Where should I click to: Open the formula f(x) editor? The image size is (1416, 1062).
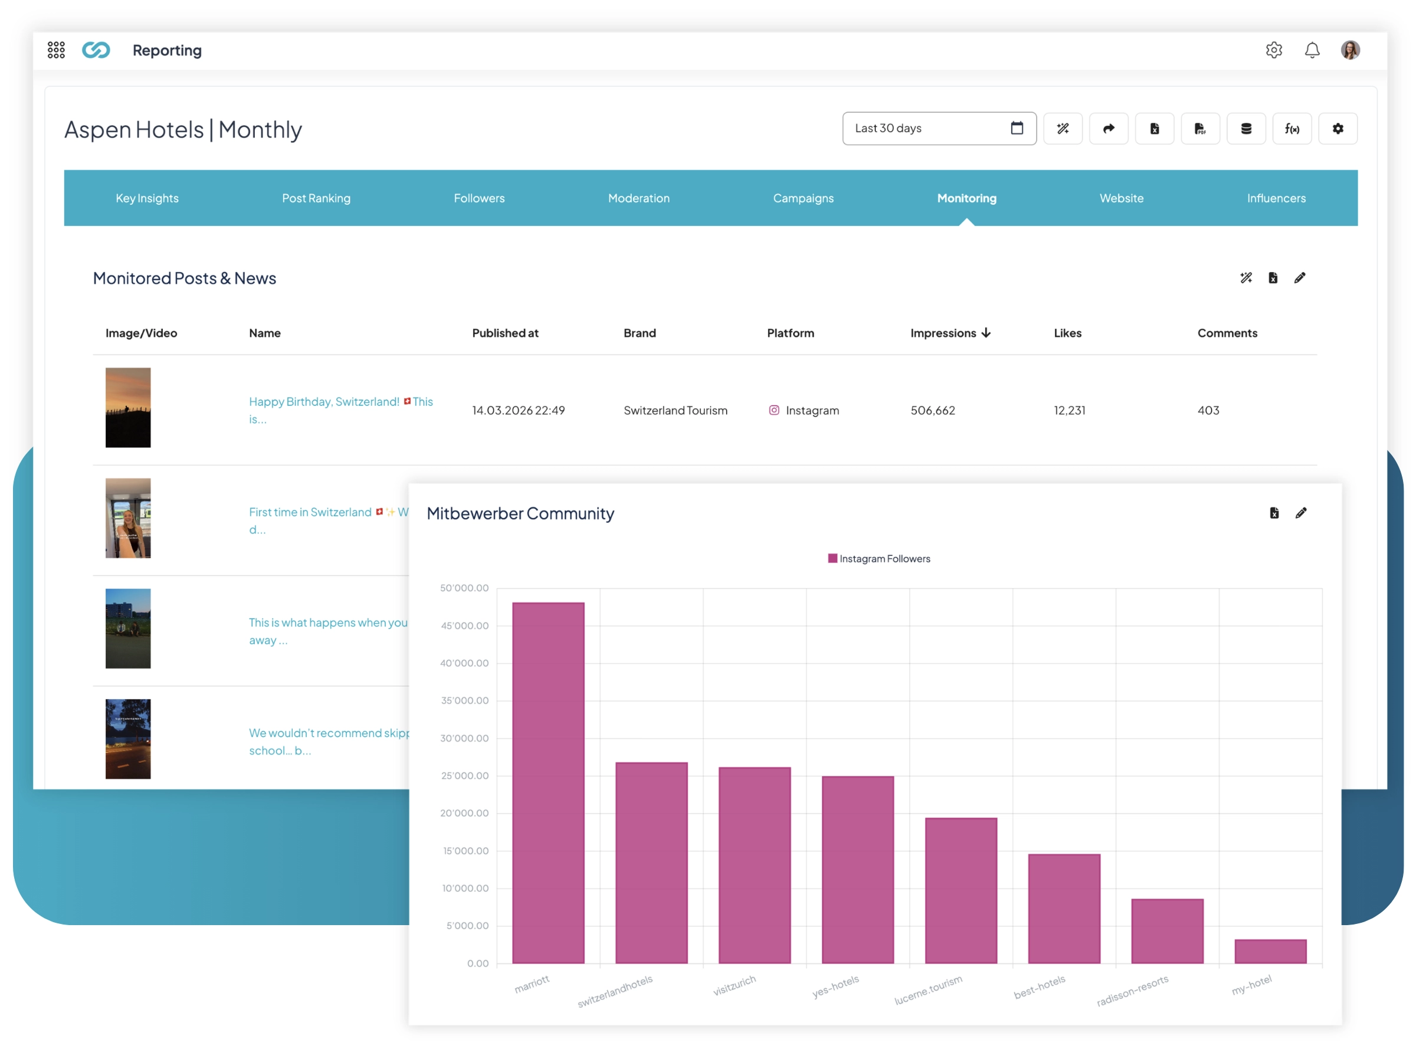(x=1291, y=129)
